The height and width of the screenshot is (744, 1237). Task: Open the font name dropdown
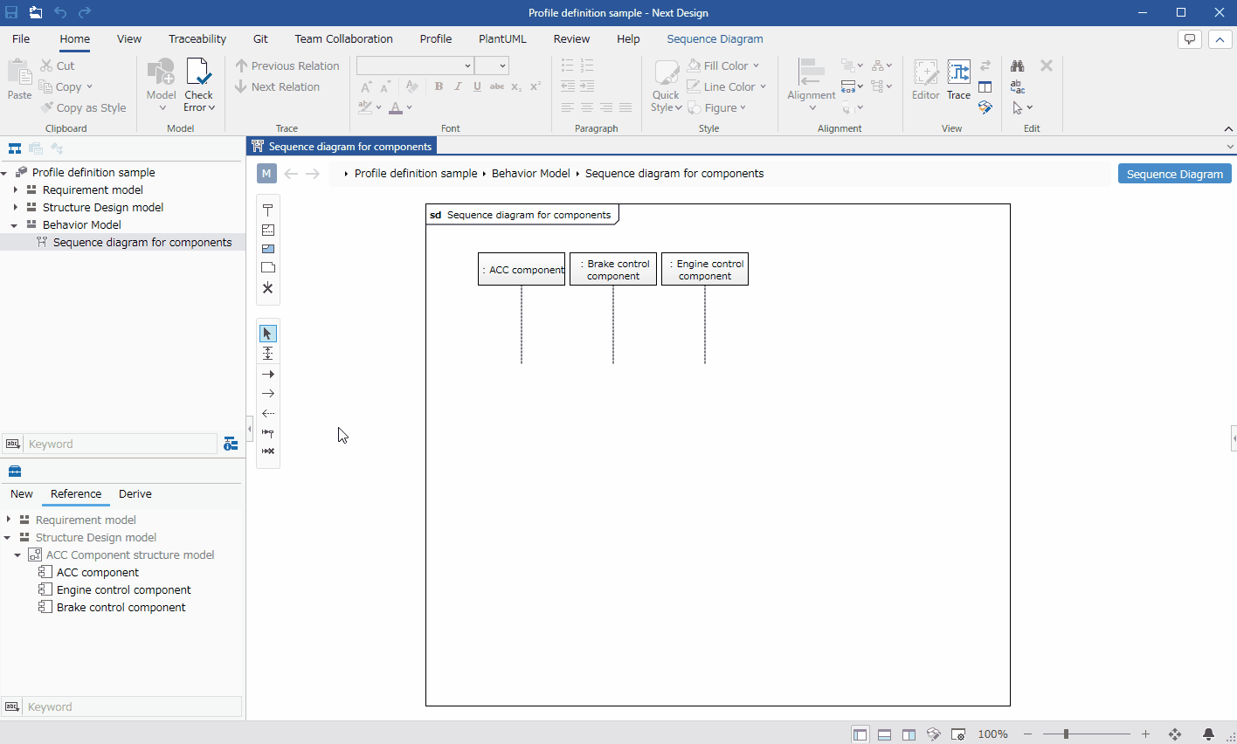467,65
